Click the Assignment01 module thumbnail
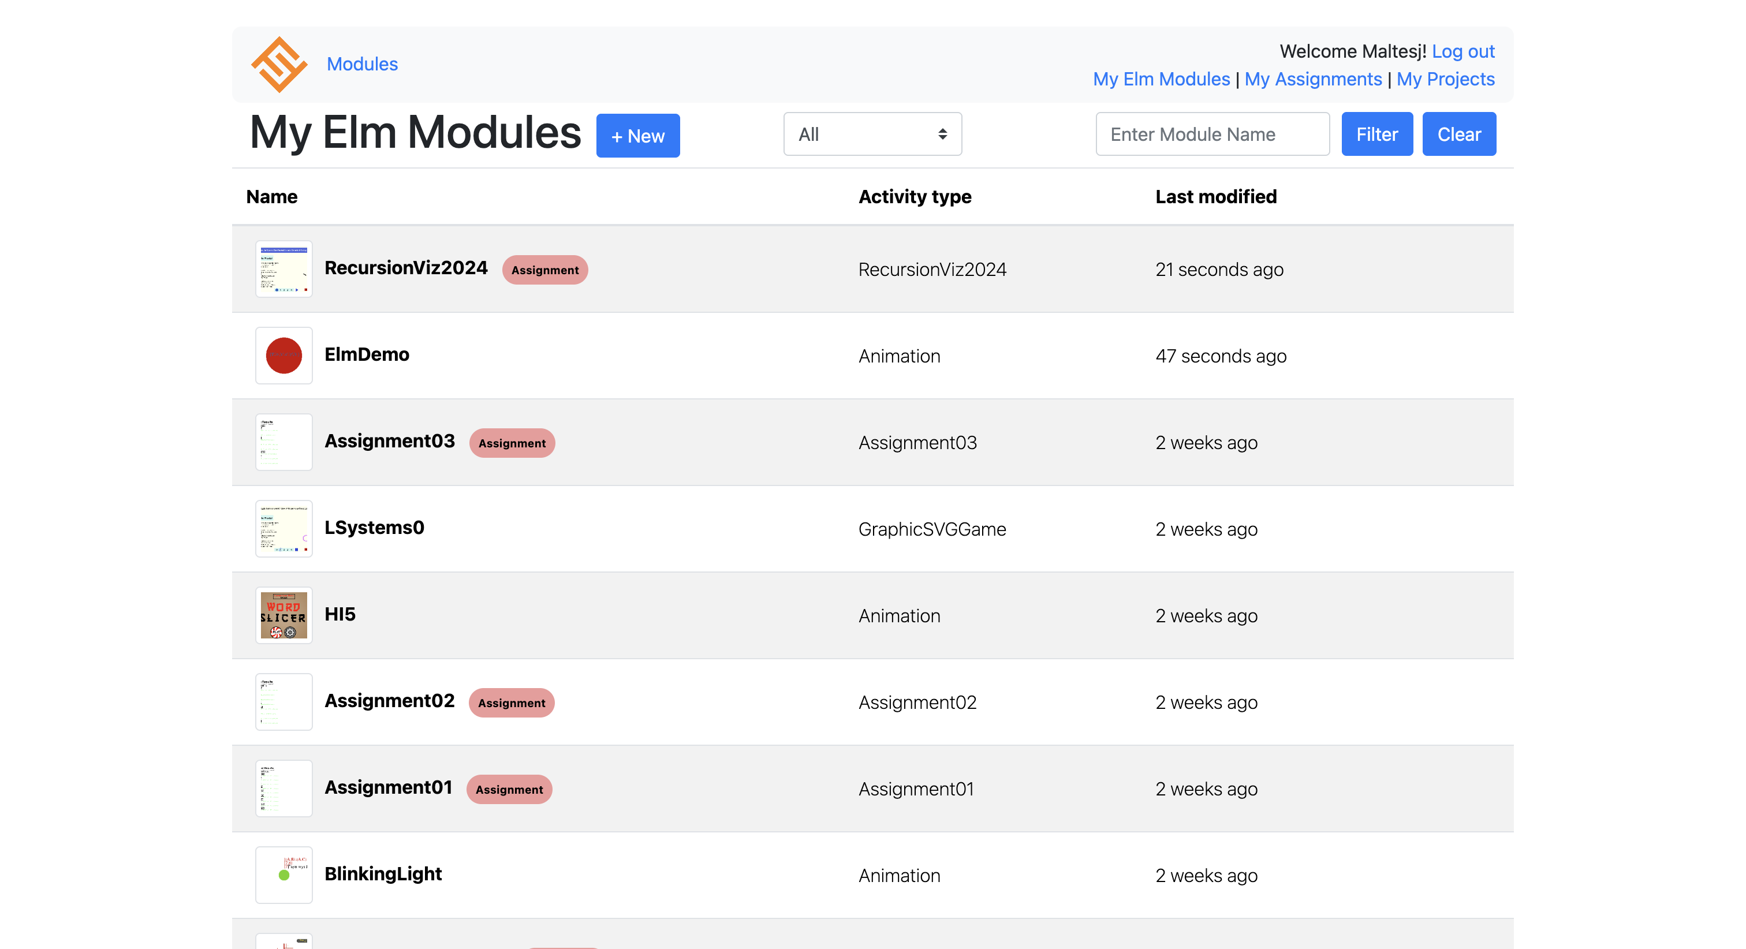The width and height of the screenshot is (1746, 949). [283, 789]
